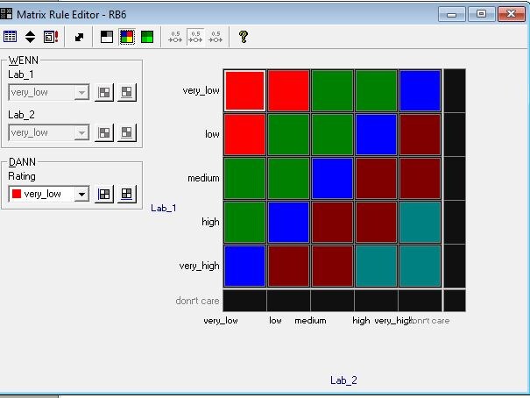Toggle the middle 0.5 weight toolbar icon
Image resolution: width=530 pixels, height=398 pixels.
(x=195, y=37)
